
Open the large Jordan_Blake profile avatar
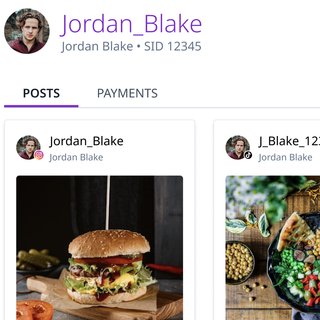pyautogui.click(x=27, y=31)
